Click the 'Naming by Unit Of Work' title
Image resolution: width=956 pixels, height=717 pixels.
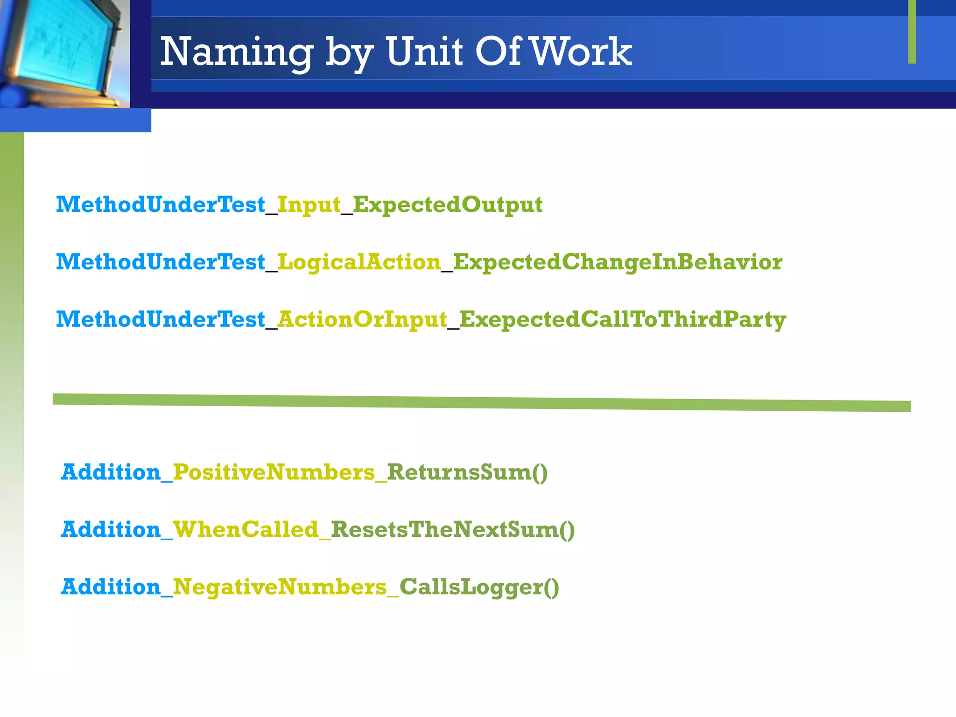tap(395, 51)
